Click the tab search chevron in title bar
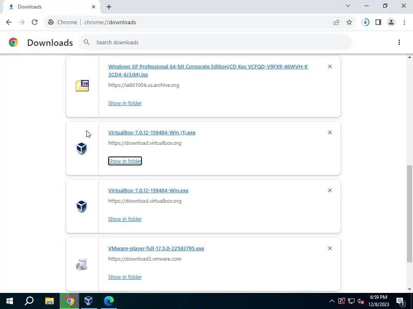The image size is (413, 309). pos(348,6)
